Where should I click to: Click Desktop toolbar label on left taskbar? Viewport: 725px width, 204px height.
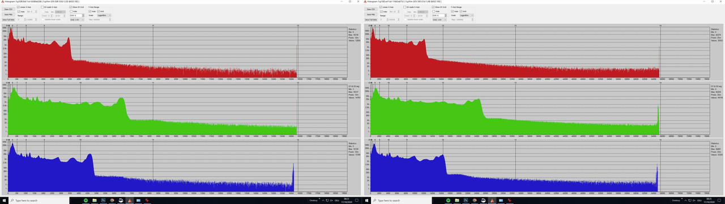pyautogui.click(x=313, y=201)
